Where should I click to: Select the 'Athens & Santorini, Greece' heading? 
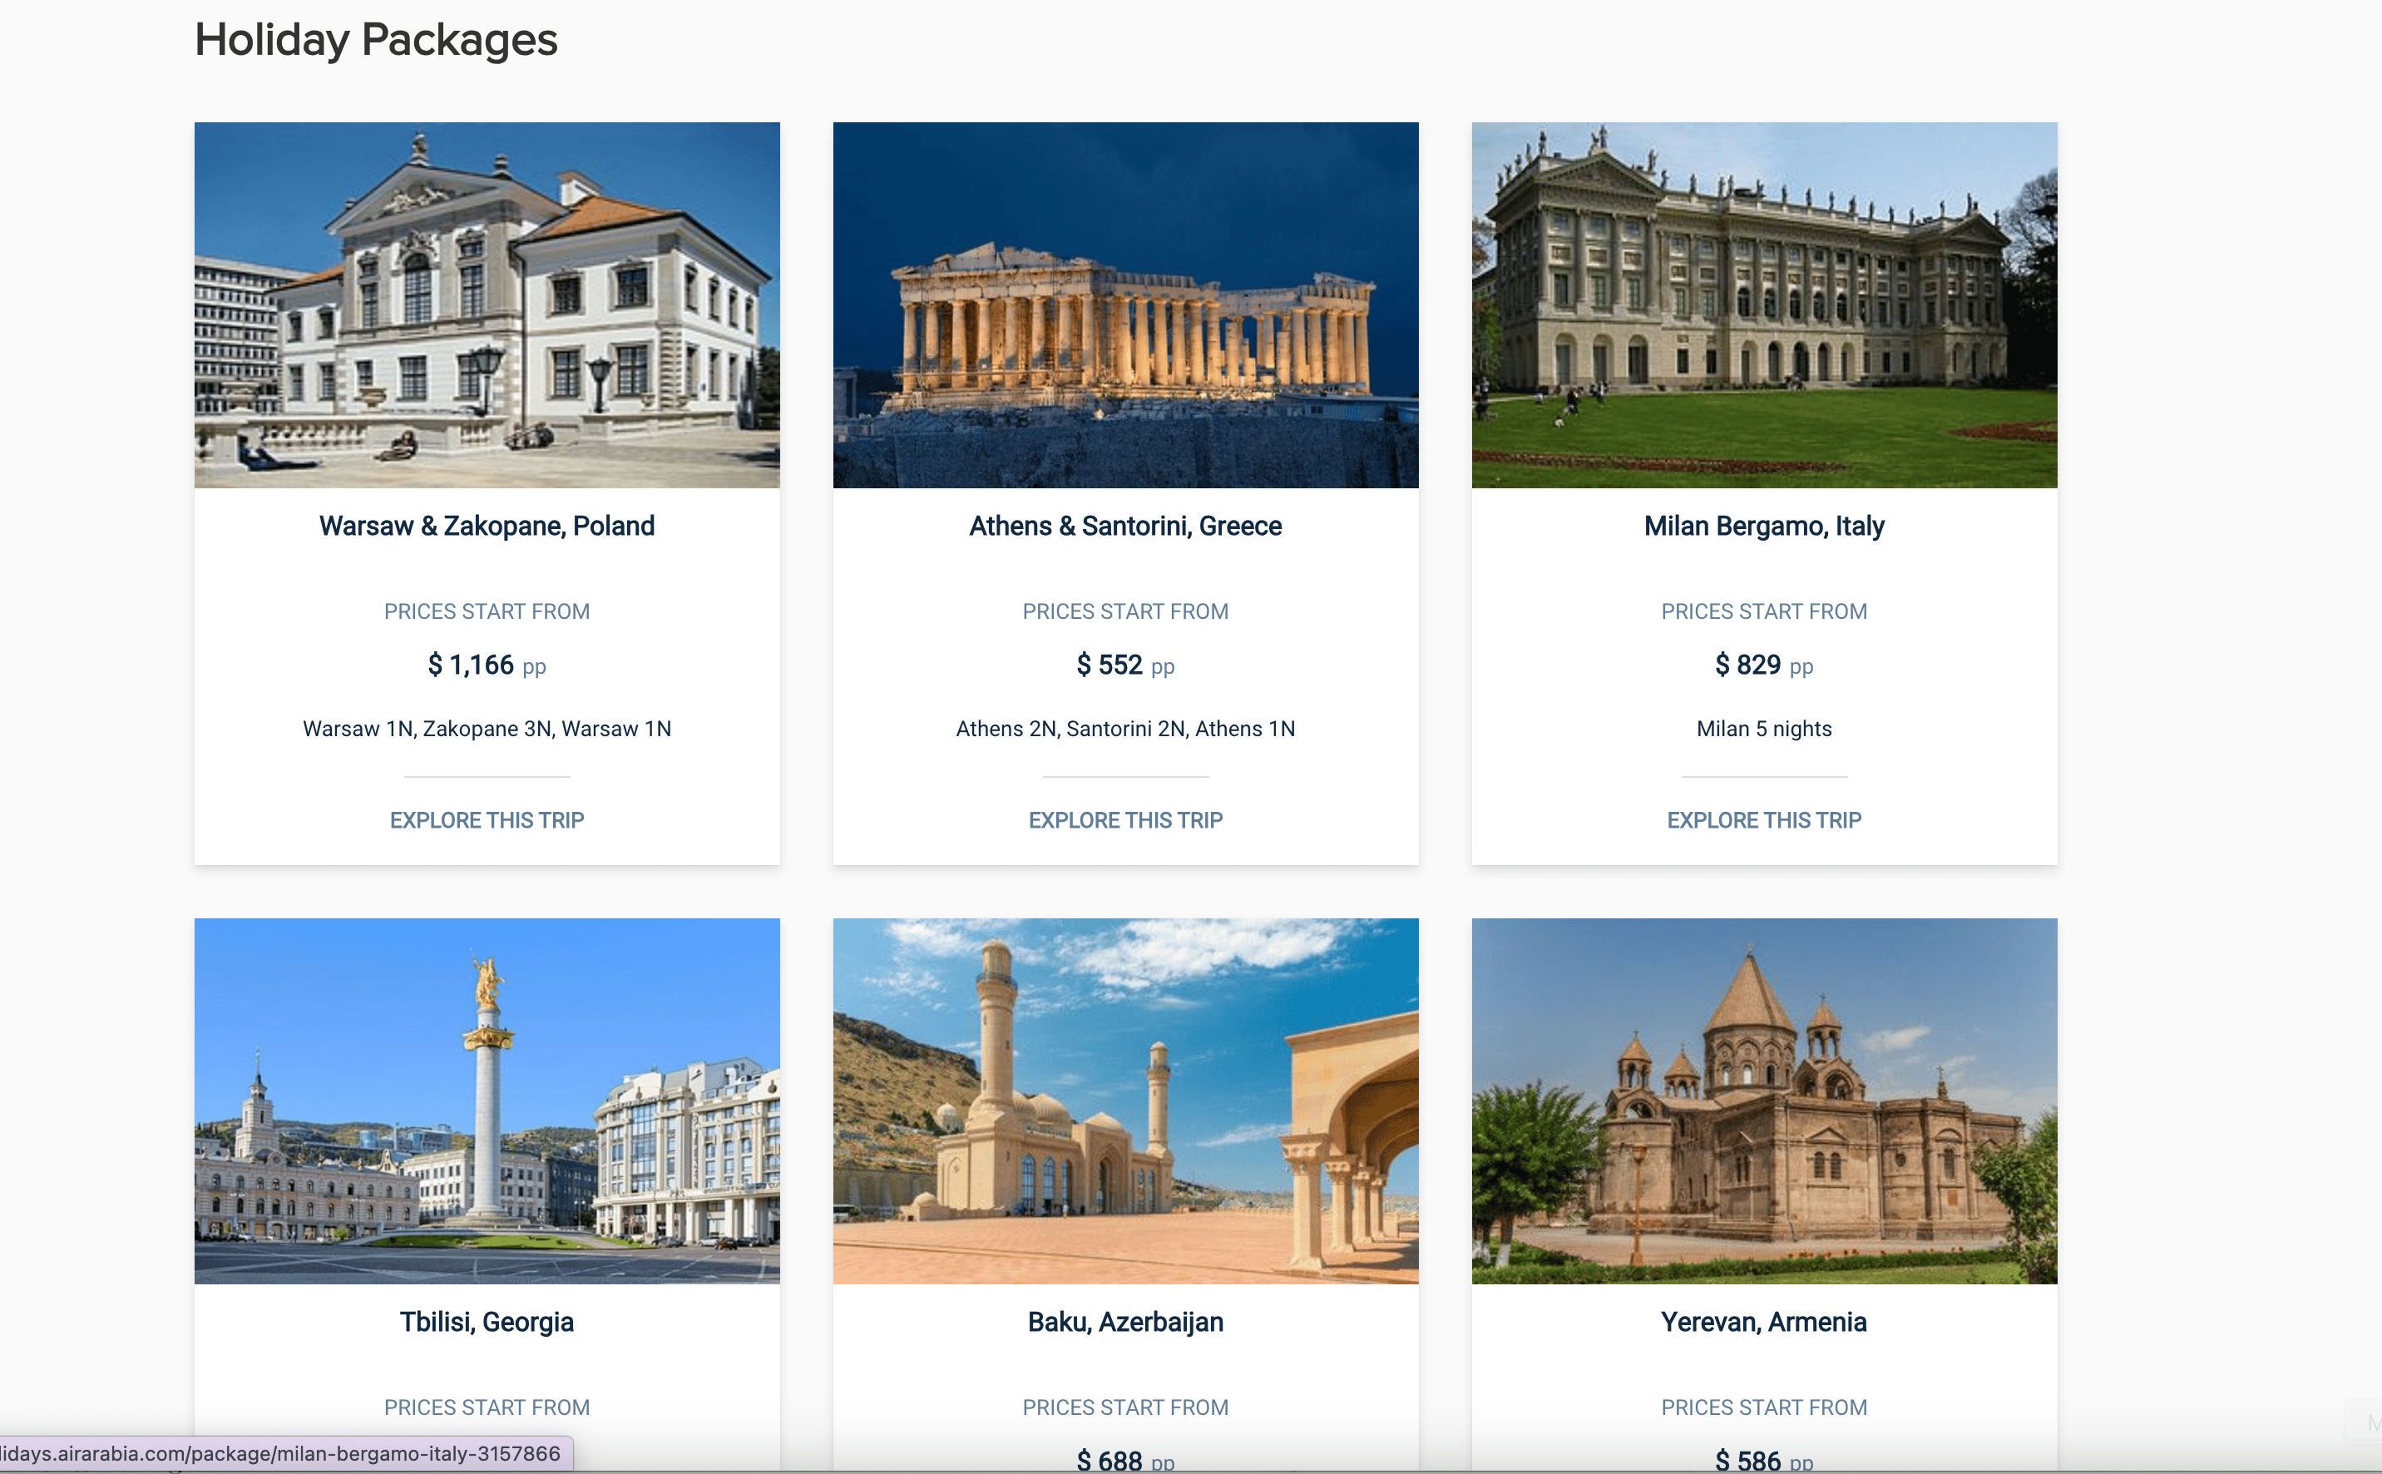1124,526
